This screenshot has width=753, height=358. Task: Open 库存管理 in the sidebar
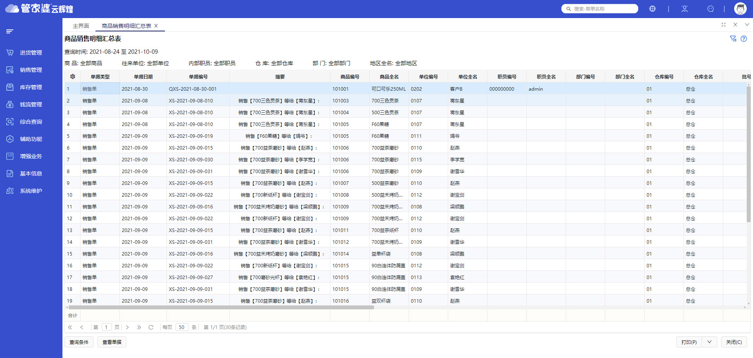coord(31,87)
